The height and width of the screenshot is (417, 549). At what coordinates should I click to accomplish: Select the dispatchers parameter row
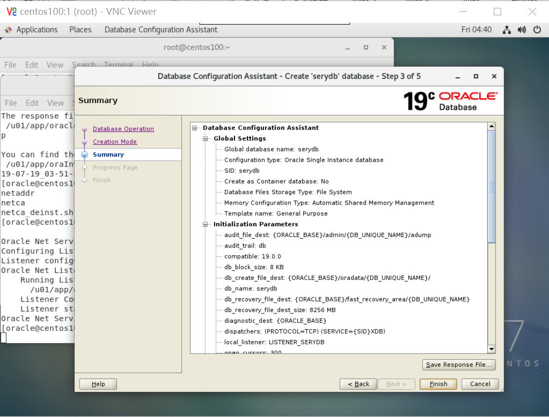[x=305, y=332]
